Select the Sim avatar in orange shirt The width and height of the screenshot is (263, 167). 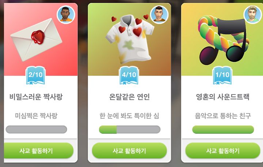66,15
